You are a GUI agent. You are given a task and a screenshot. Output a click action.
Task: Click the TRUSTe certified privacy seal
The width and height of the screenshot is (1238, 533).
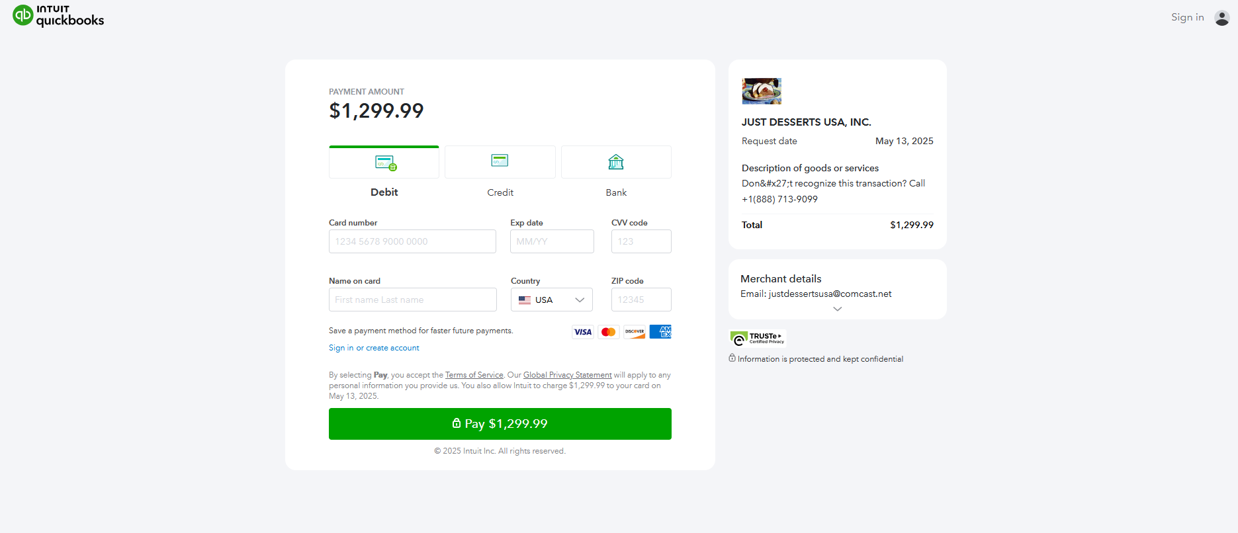pos(757,338)
